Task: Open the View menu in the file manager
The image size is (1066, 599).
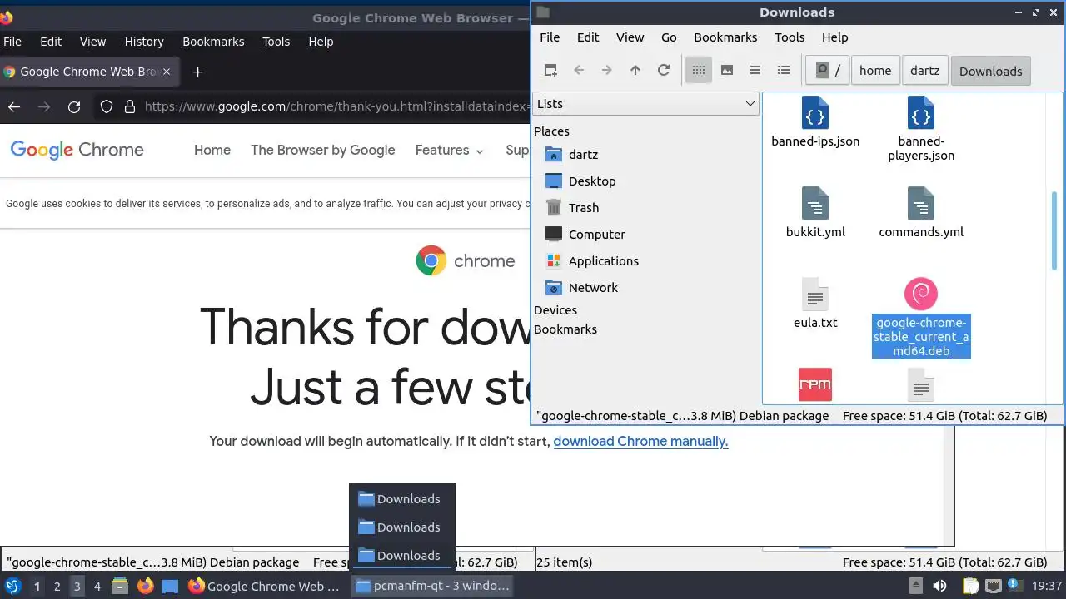Action: [x=630, y=37]
